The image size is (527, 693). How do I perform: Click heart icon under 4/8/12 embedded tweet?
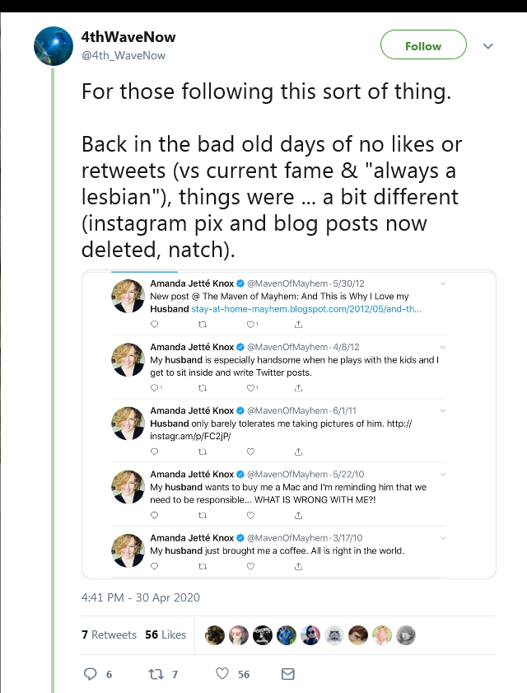tap(250, 388)
